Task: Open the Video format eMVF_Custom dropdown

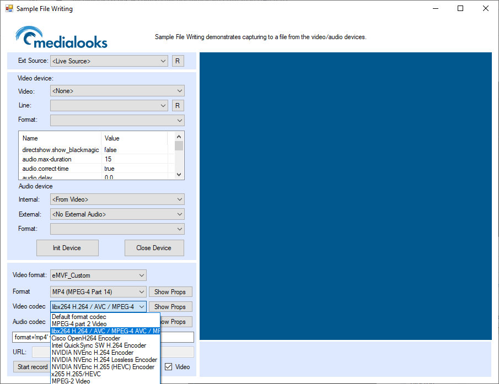Action: click(98, 275)
